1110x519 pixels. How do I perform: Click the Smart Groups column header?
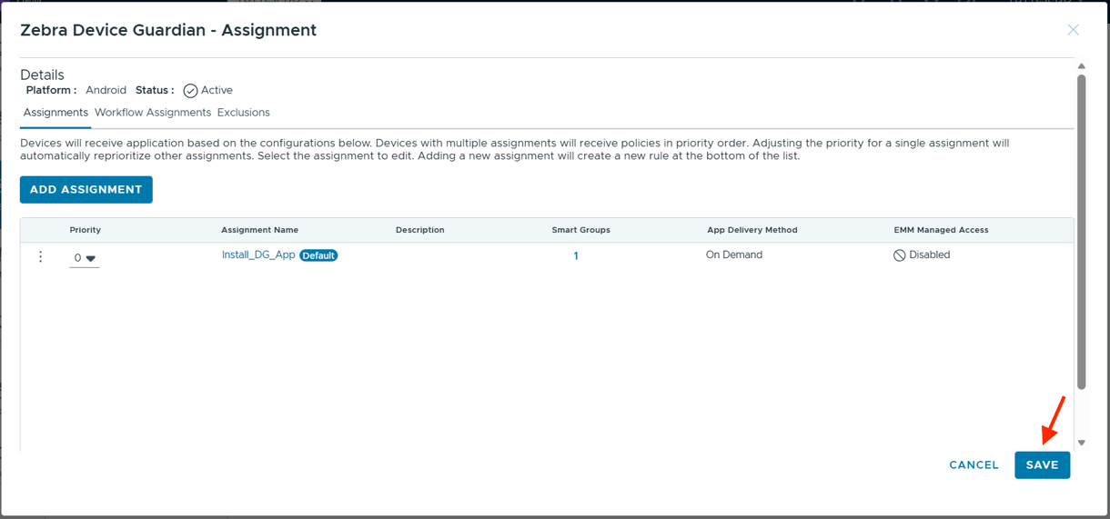point(580,230)
